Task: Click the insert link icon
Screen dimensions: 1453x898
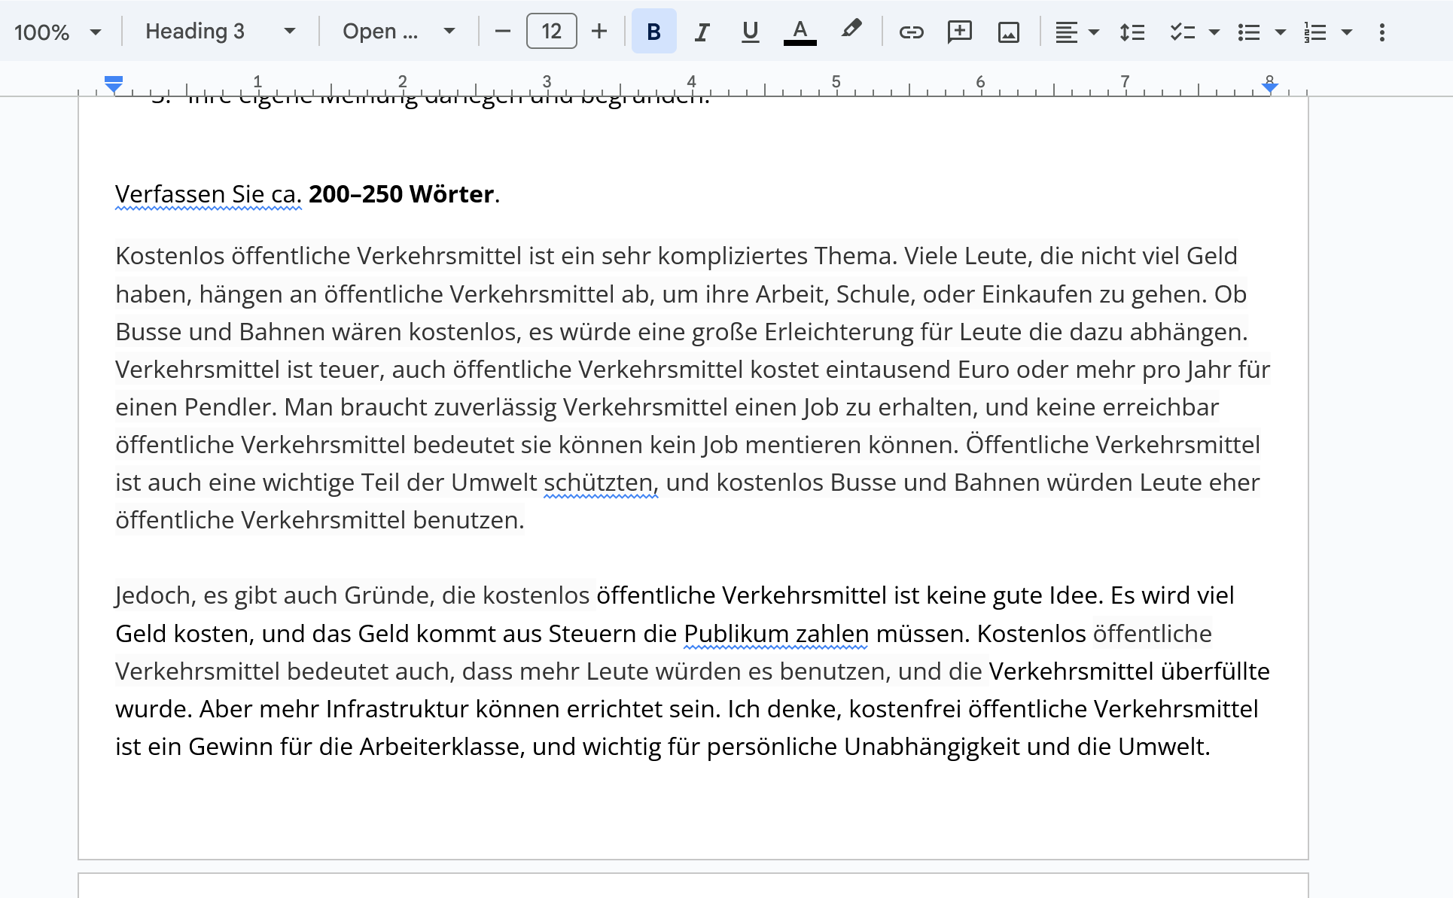Action: [x=911, y=32]
